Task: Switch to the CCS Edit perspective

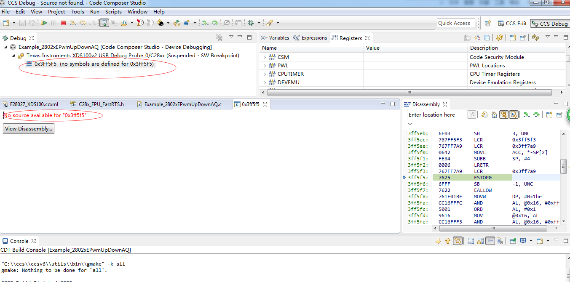Action: click(512, 24)
